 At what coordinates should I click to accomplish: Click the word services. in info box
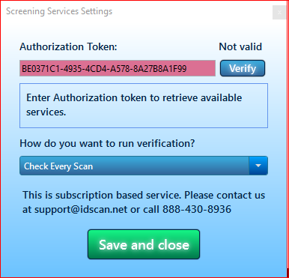pyautogui.click(x=46, y=112)
